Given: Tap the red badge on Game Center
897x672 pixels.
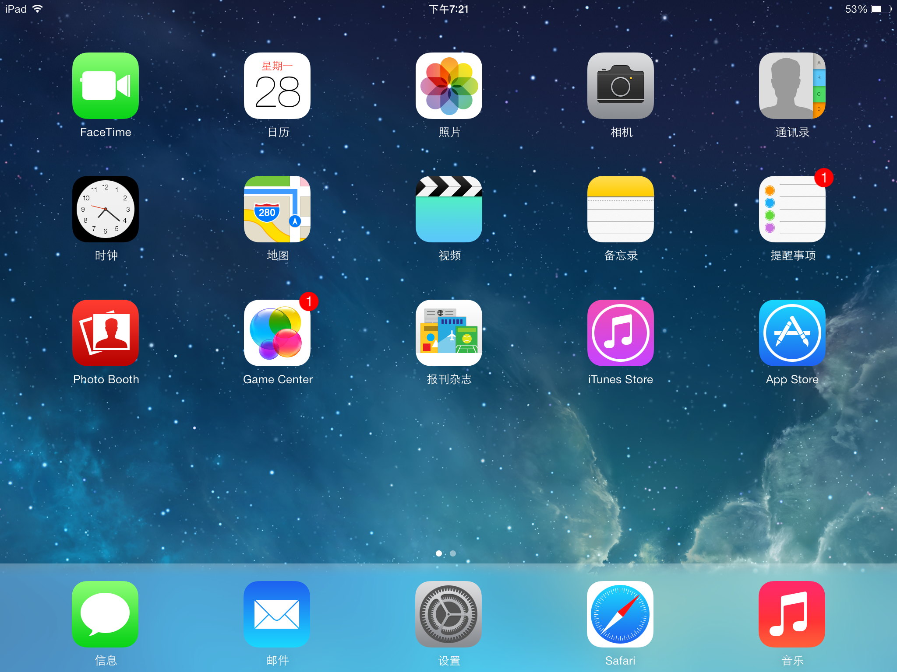Looking at the screenshot, I should coord(309,301).
